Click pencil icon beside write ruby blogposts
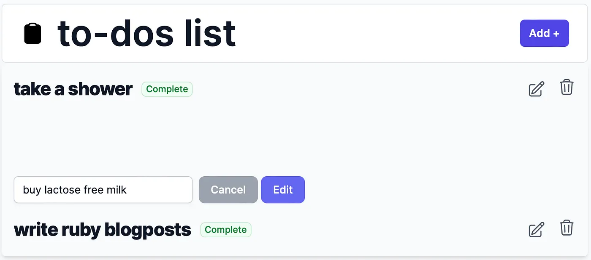The width and height of the screenshot is (591, 260). (537, 230)
